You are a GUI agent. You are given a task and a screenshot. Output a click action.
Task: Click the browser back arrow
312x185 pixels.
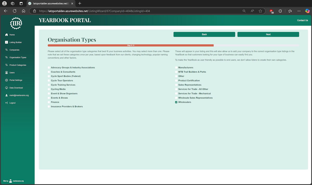[6, 11]
